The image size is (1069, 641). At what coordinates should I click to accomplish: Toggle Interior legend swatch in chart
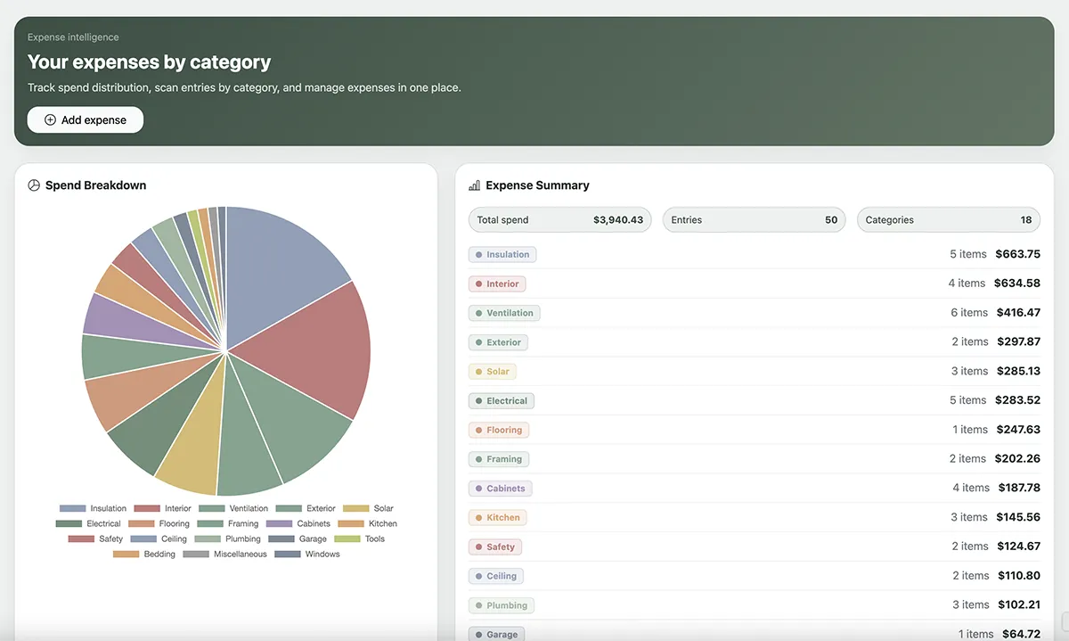pyautogui.click(x=147, y=508)
